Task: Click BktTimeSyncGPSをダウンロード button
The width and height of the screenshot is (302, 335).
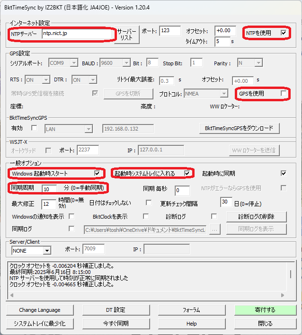Action: [x=239, y=128]
